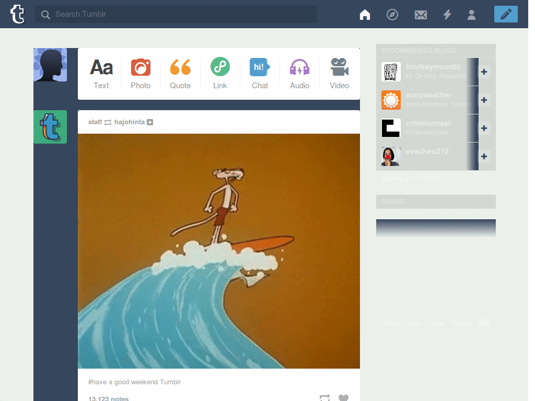This screenshot has width=535, height=401.
Task: Click Explore all of Tumblr link
Action: pyautogui.click(x=411, y=179)
